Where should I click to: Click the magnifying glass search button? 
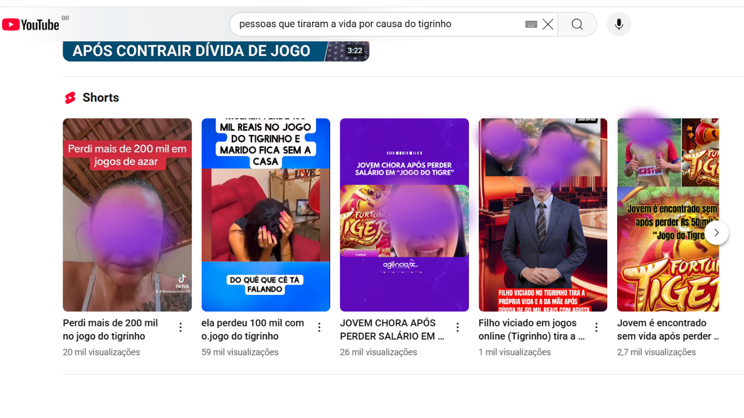click(x=577, y=24)
